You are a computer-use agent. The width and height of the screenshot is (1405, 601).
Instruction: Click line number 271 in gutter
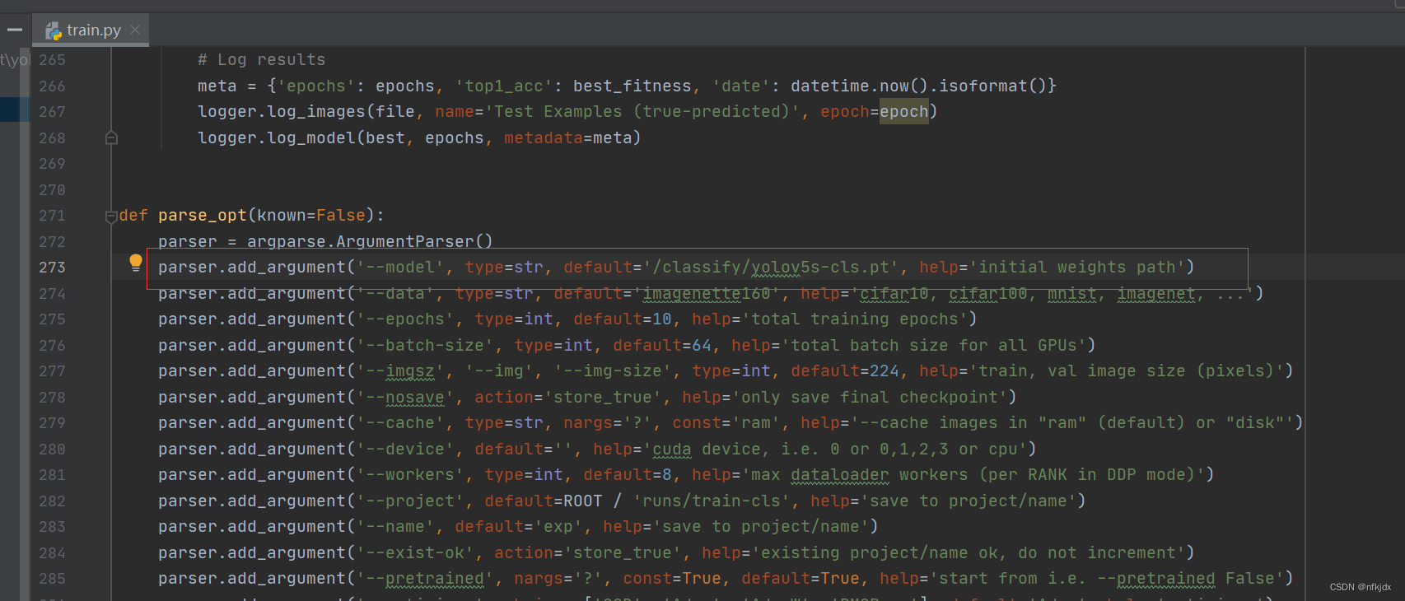(52, 216)
